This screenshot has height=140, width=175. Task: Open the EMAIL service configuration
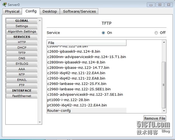coord(22,80)
